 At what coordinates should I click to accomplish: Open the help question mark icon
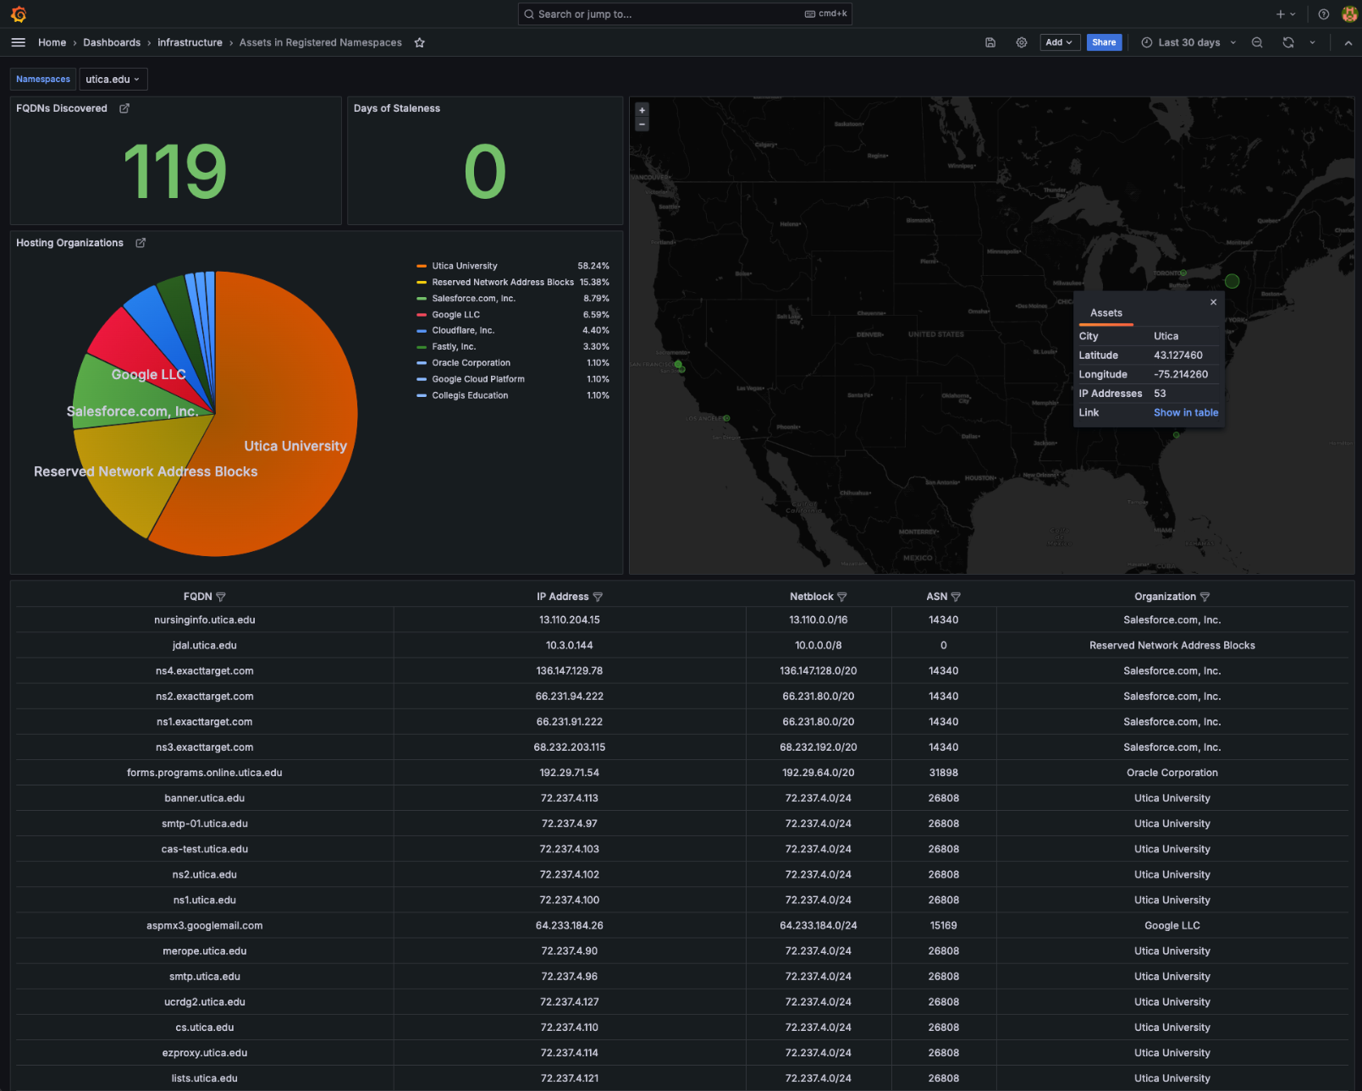click(1324, 14)
